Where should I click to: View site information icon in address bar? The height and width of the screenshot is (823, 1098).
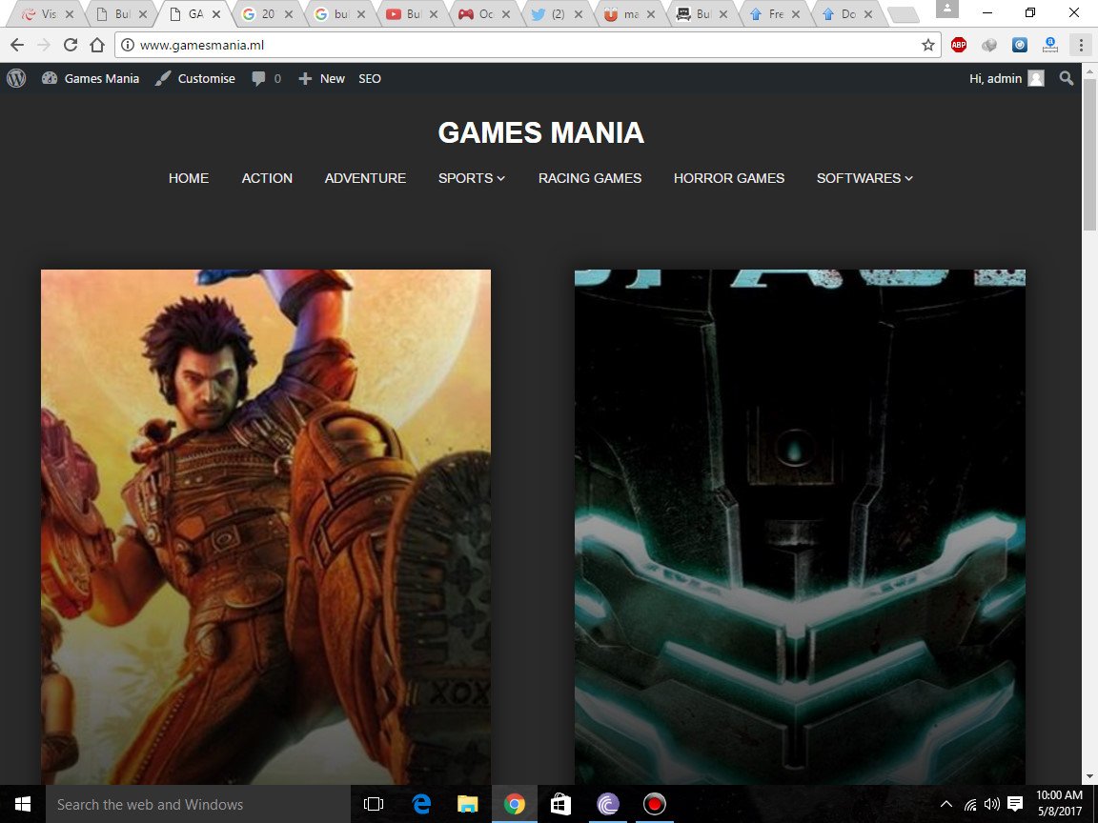click(x=128, y=45)
